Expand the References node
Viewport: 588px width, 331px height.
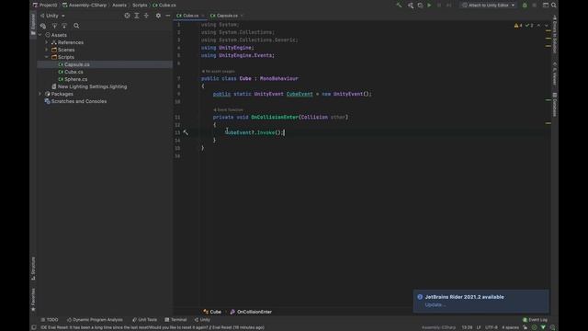pyautogui.click(x=47, y=42)
